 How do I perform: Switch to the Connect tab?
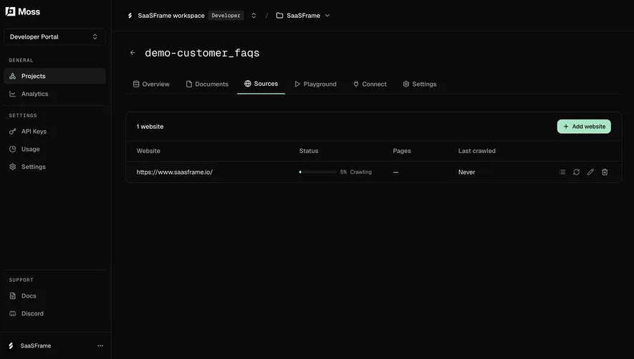370,84
